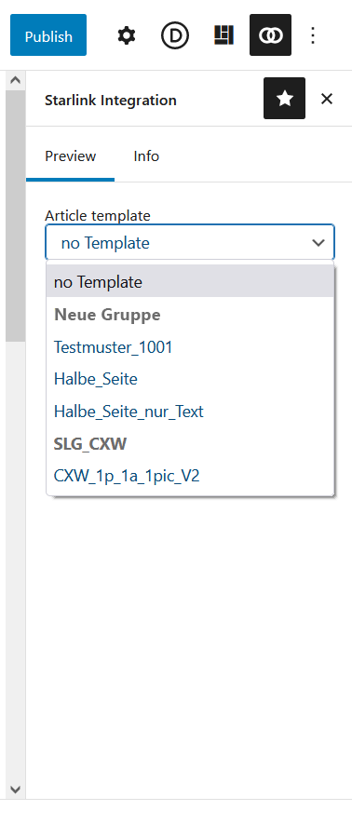Open the settings gear icon
Viewport: 352px width, 824px height.
click(x=127, y=35)
